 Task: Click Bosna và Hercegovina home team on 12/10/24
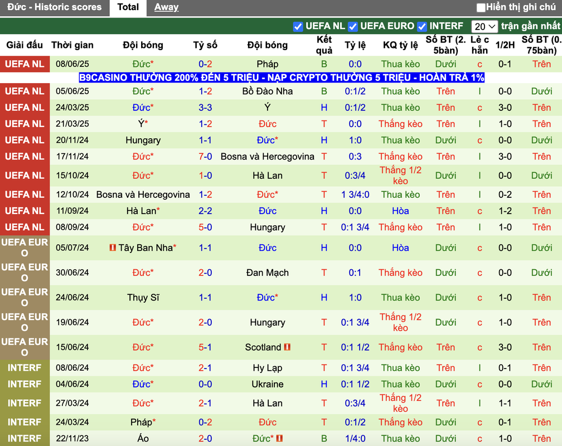click(x=143, y=195)
